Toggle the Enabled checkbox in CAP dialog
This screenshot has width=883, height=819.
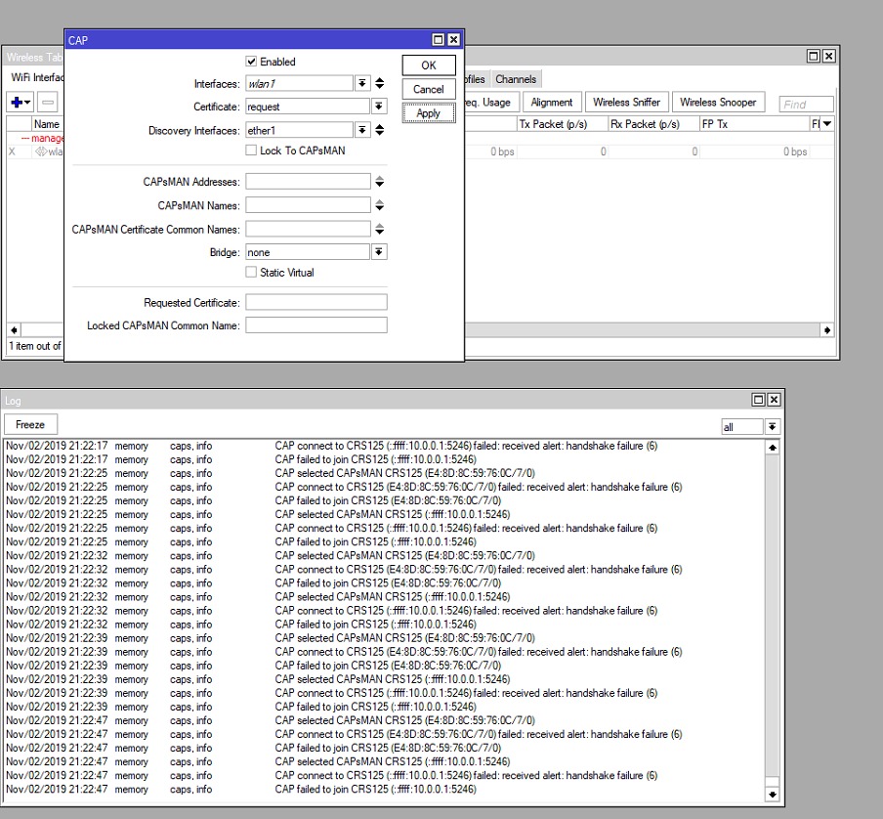[x=251, y=62]
